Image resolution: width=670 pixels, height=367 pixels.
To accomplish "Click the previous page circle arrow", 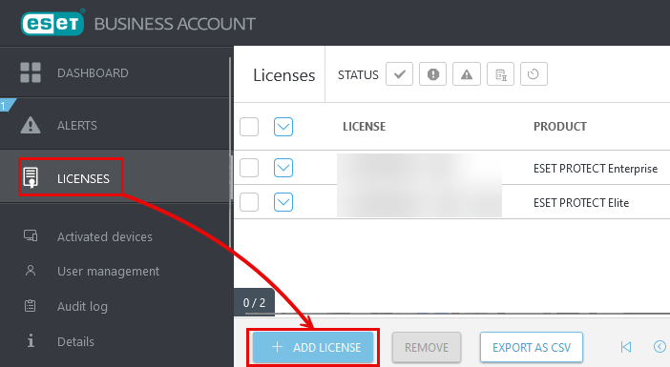I will pos(660,347).
